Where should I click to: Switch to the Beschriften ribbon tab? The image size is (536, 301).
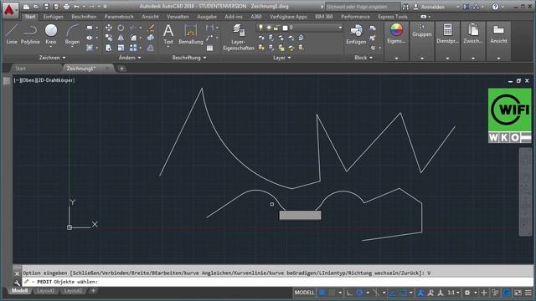(x=84, y=17)
